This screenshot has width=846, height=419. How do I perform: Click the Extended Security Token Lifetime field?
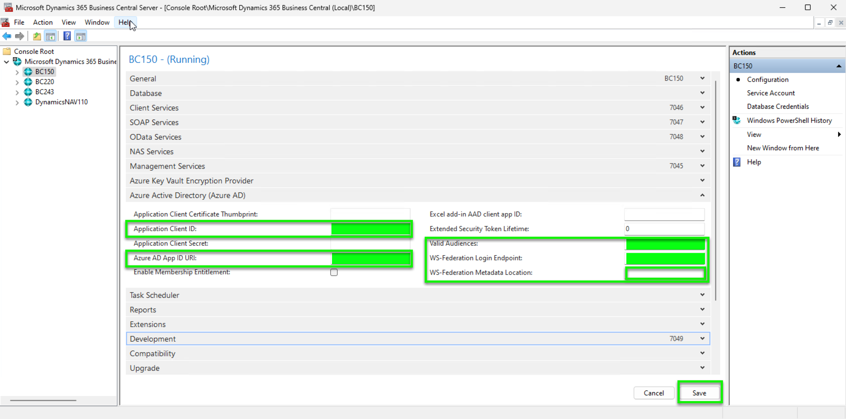click(x=664, y=229)
